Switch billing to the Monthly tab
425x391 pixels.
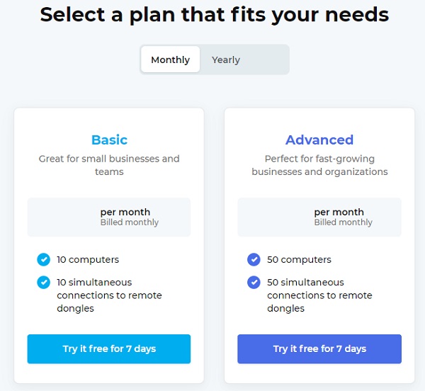pyautogui.click(x=171, y=59)
